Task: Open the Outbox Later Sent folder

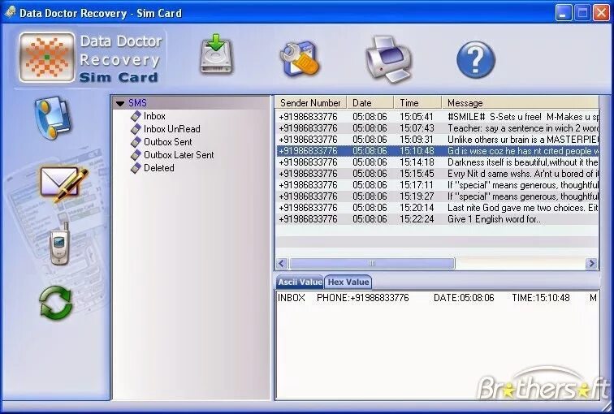Action: point(179,154)
